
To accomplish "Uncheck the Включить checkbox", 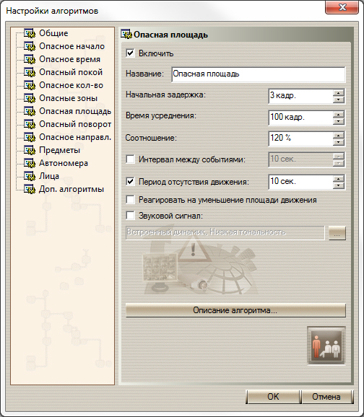I will click(130, 53).
